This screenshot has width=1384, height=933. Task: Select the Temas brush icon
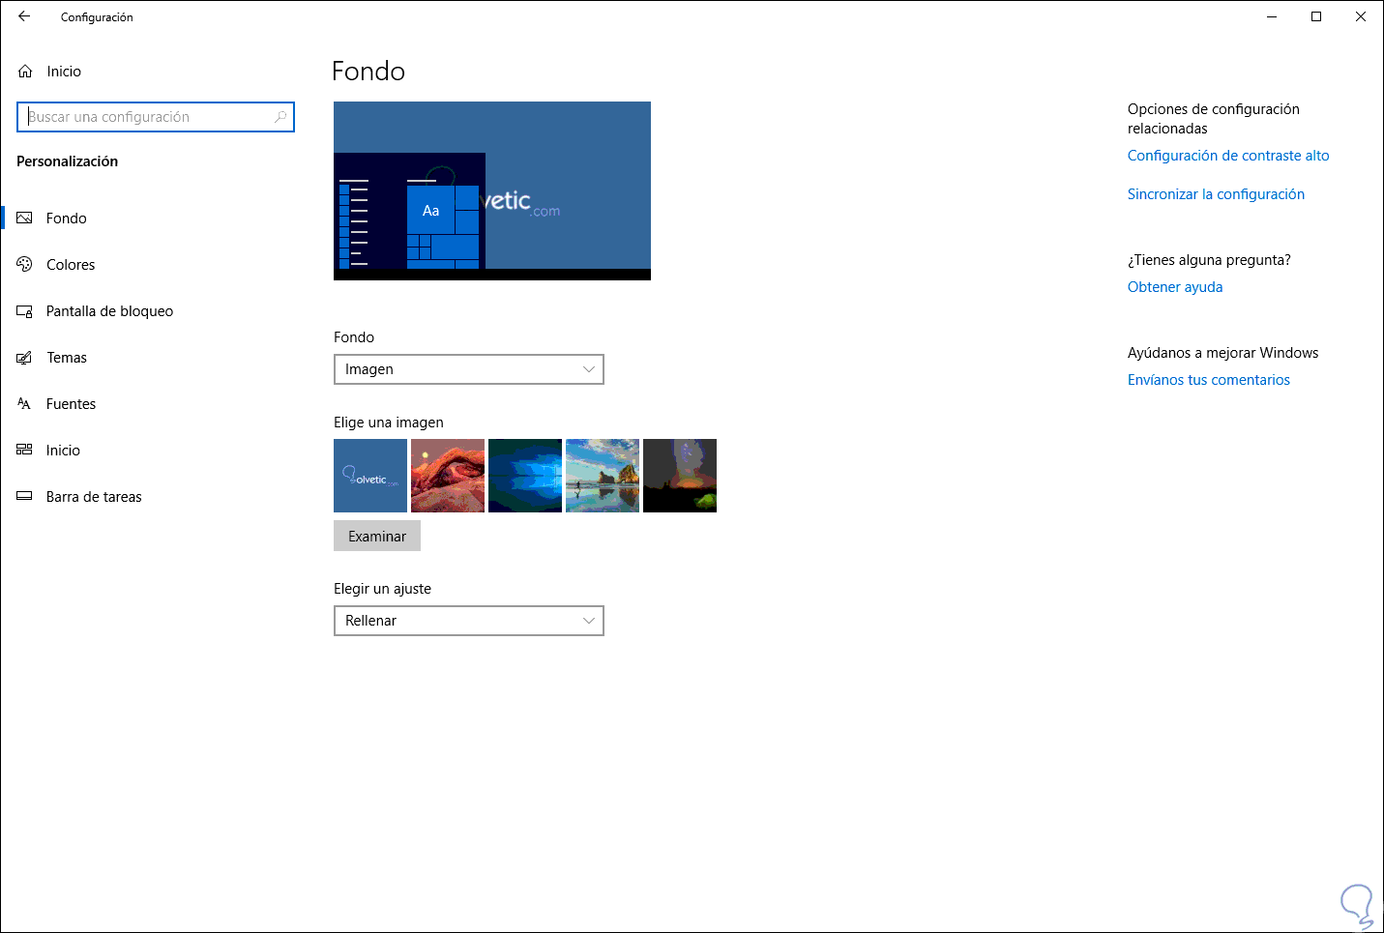point(25,358)
